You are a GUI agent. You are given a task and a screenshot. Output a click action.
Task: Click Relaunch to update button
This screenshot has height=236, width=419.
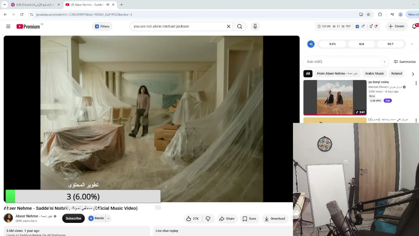click(413, 14)
